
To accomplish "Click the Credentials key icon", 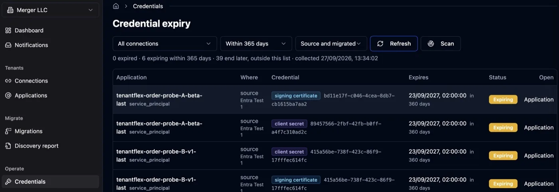I will (8, 182).
